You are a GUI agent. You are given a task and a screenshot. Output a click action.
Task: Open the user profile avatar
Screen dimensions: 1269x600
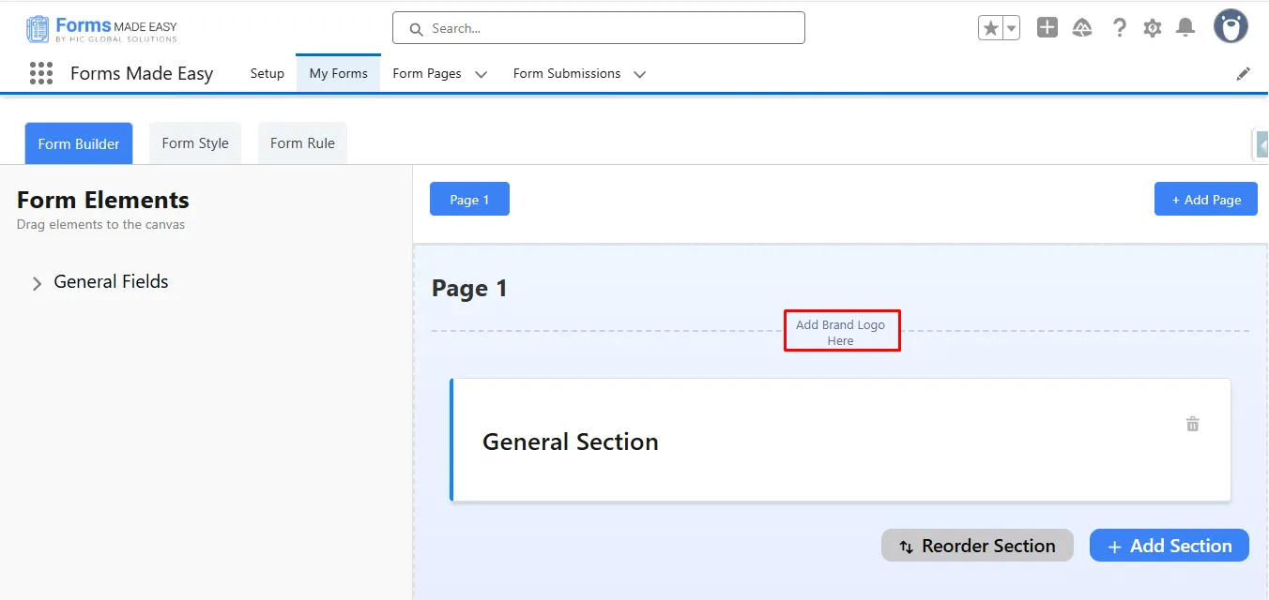click(1231, 27)
